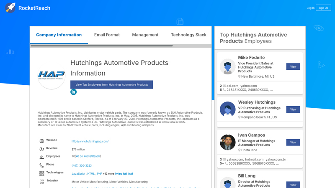
Task: Open the Technology Stack tab
Action: tap(189, 35)
